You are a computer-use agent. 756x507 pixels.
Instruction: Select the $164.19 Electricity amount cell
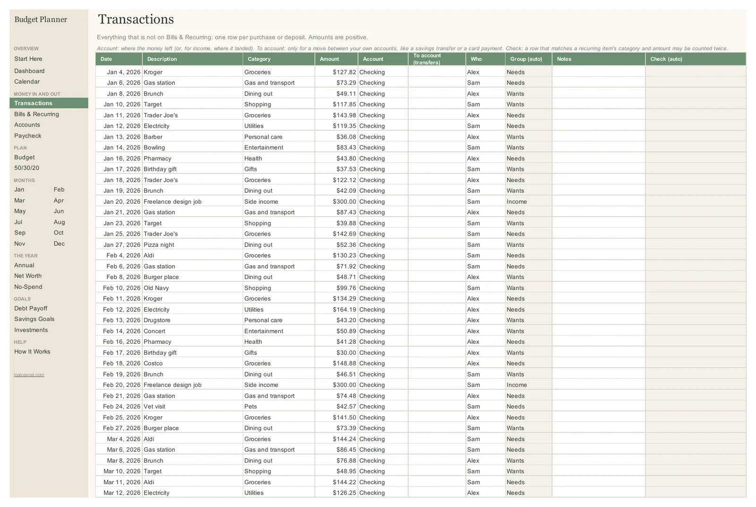tap(336, 310)
